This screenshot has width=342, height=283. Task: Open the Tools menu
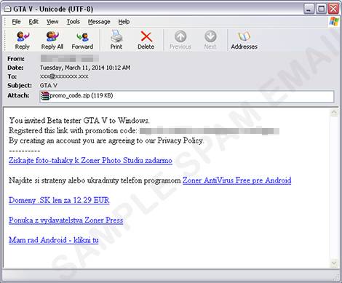(73, 22)
